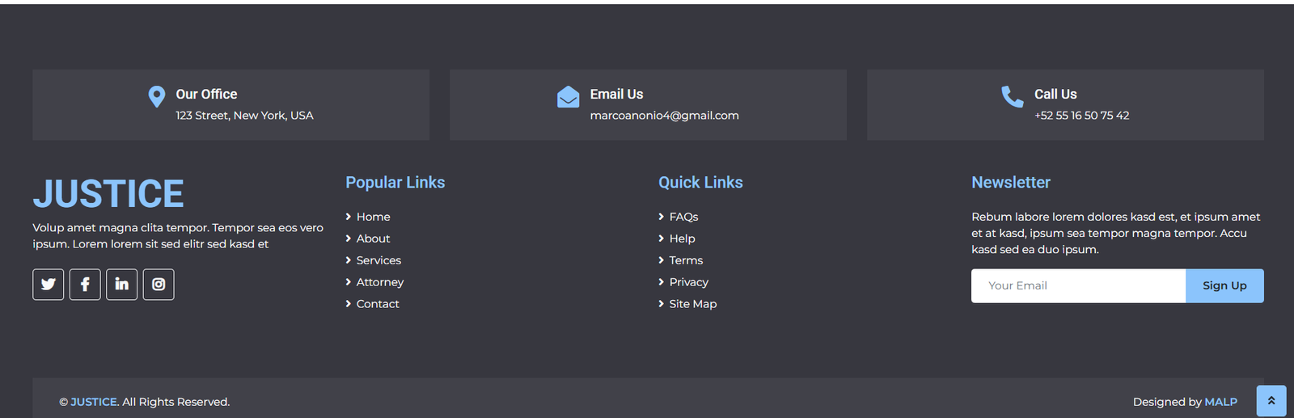Navigate to Services link

(x=378, y=260)
